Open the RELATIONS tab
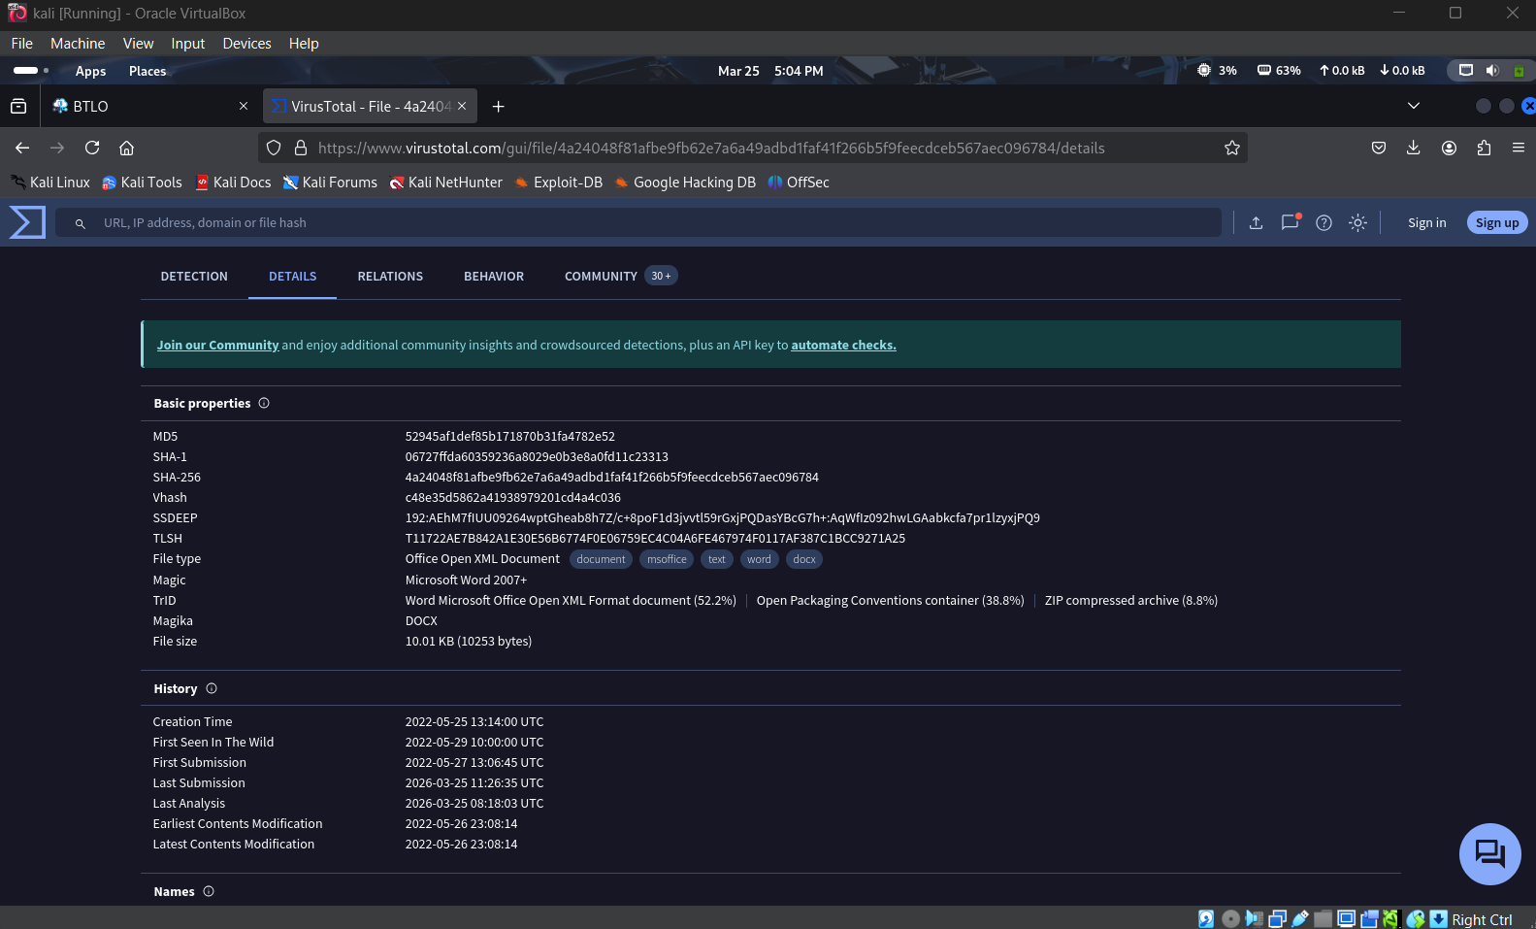The width and height of the screenshot is (1536, 929). click(x=390, y=276)
